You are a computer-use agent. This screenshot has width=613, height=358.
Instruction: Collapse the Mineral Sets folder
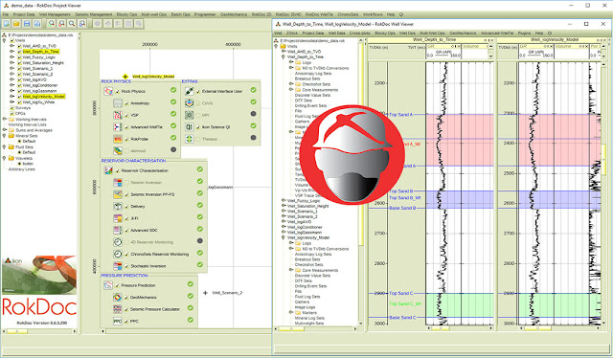tap(4, 136)
